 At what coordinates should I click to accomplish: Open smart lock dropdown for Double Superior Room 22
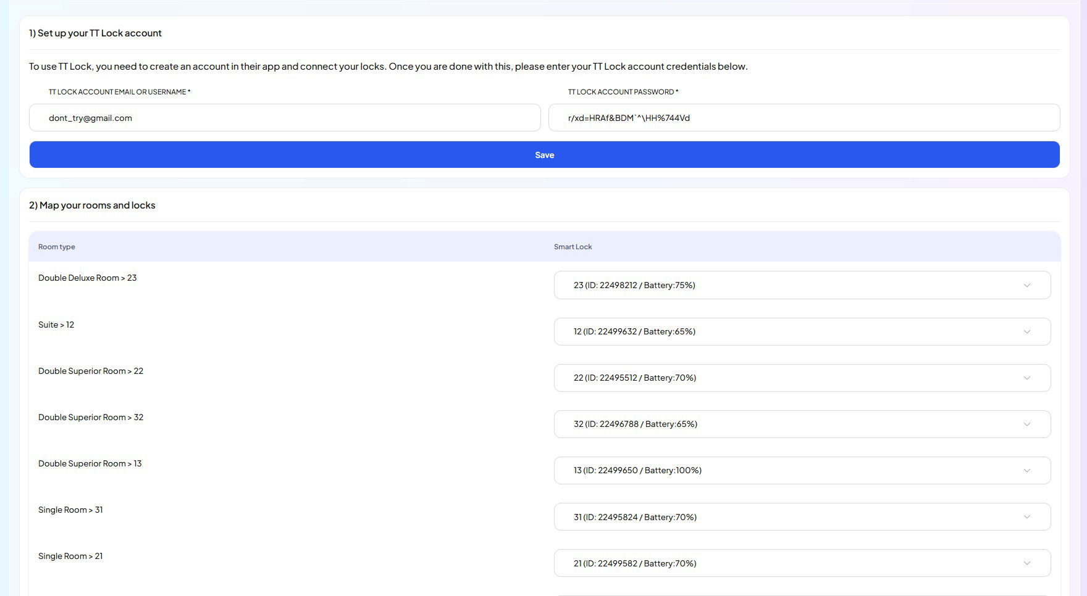(x=801, y=378)
